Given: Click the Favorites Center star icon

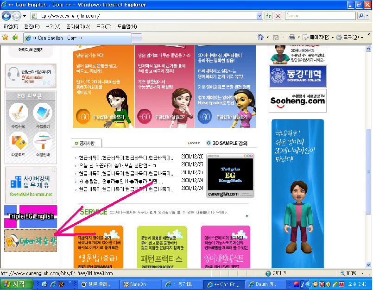Looking at the screenshot, I should [x=5, y=37].
